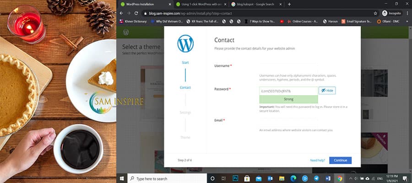Focus the Username input field
Viewport: 412px width, 183px height.
coord(288,66)
